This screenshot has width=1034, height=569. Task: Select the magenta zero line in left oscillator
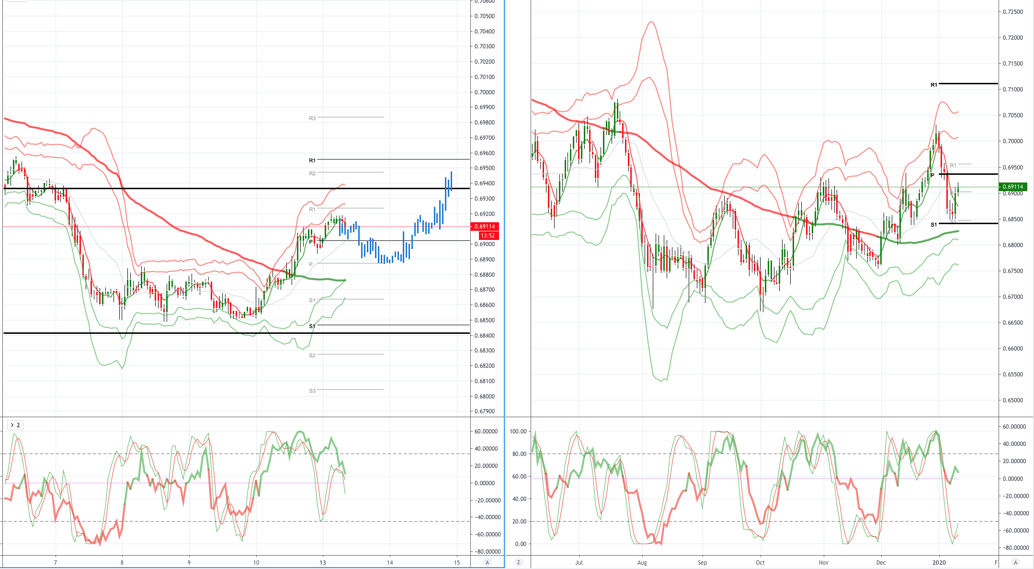174,483
